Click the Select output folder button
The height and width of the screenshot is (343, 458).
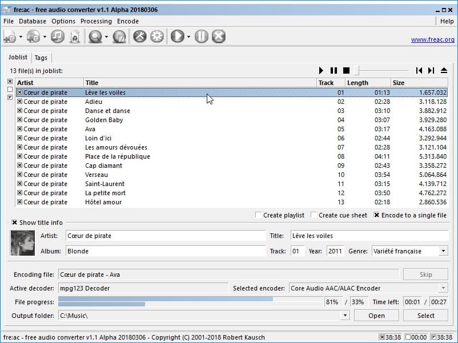tap(425, 316)
